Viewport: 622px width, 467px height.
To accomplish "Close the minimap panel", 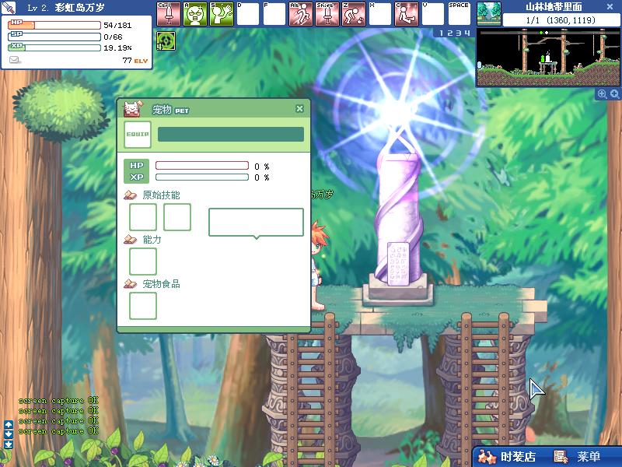I will (x=610, y=7).
